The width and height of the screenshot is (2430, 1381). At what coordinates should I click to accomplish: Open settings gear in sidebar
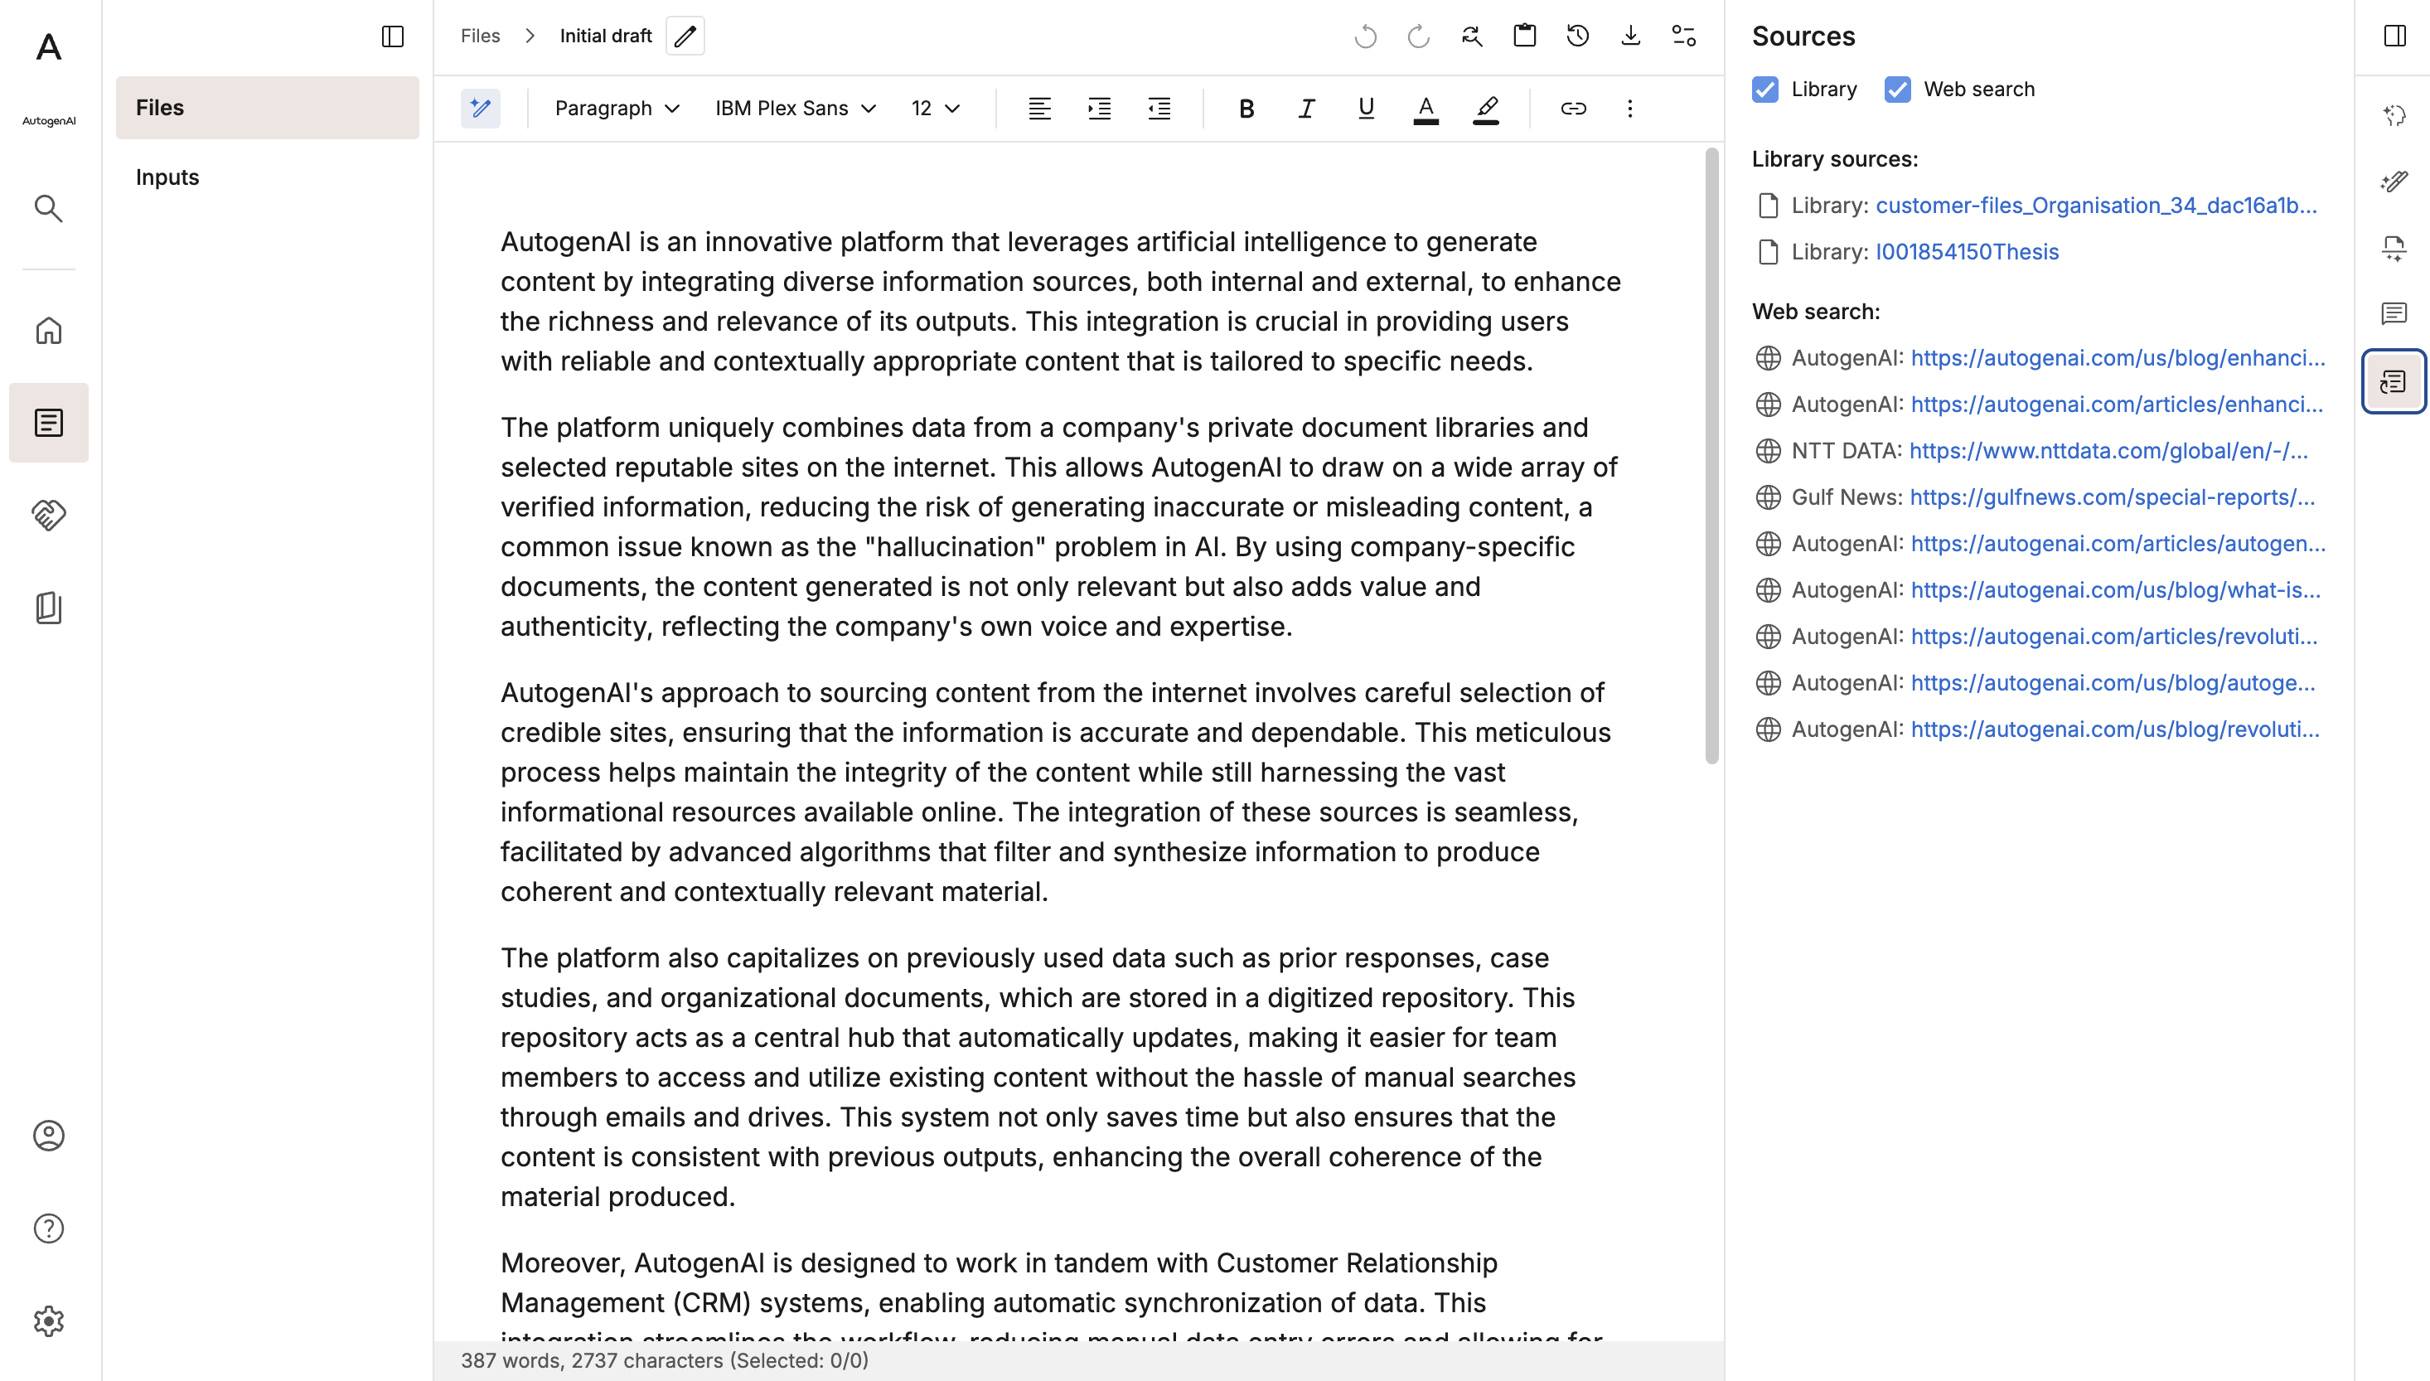point(48,1320)
